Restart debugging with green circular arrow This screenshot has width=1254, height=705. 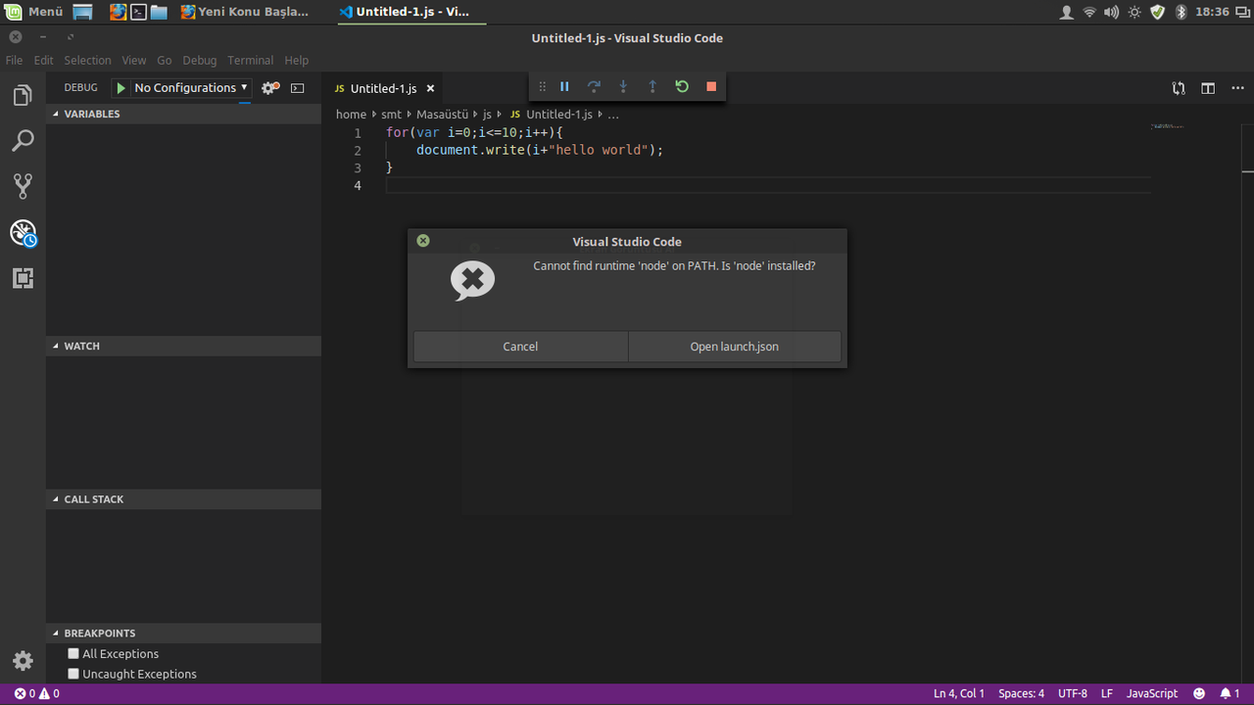point(682,86)
